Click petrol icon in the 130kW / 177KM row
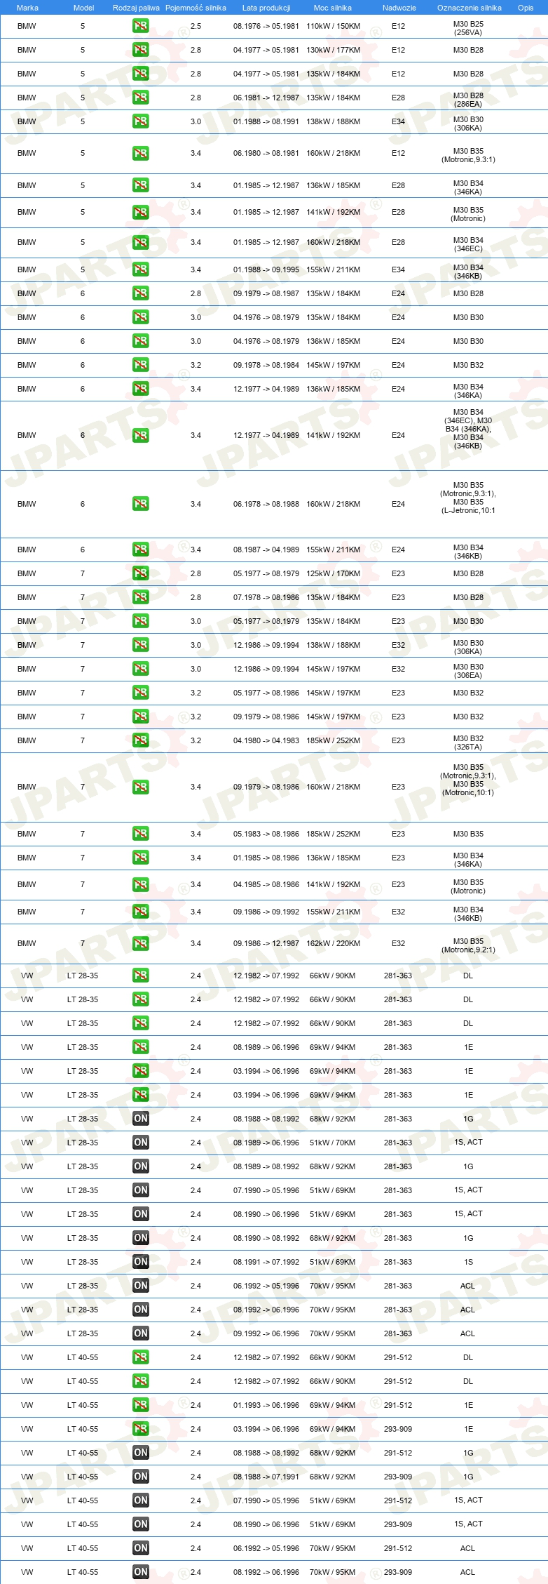This screenshot has height=1584, width=548. pos(140,50)
